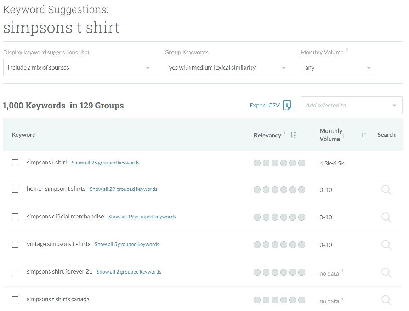Click search magnifier for simpsons shirt forever 21

(x=386, y=272)
